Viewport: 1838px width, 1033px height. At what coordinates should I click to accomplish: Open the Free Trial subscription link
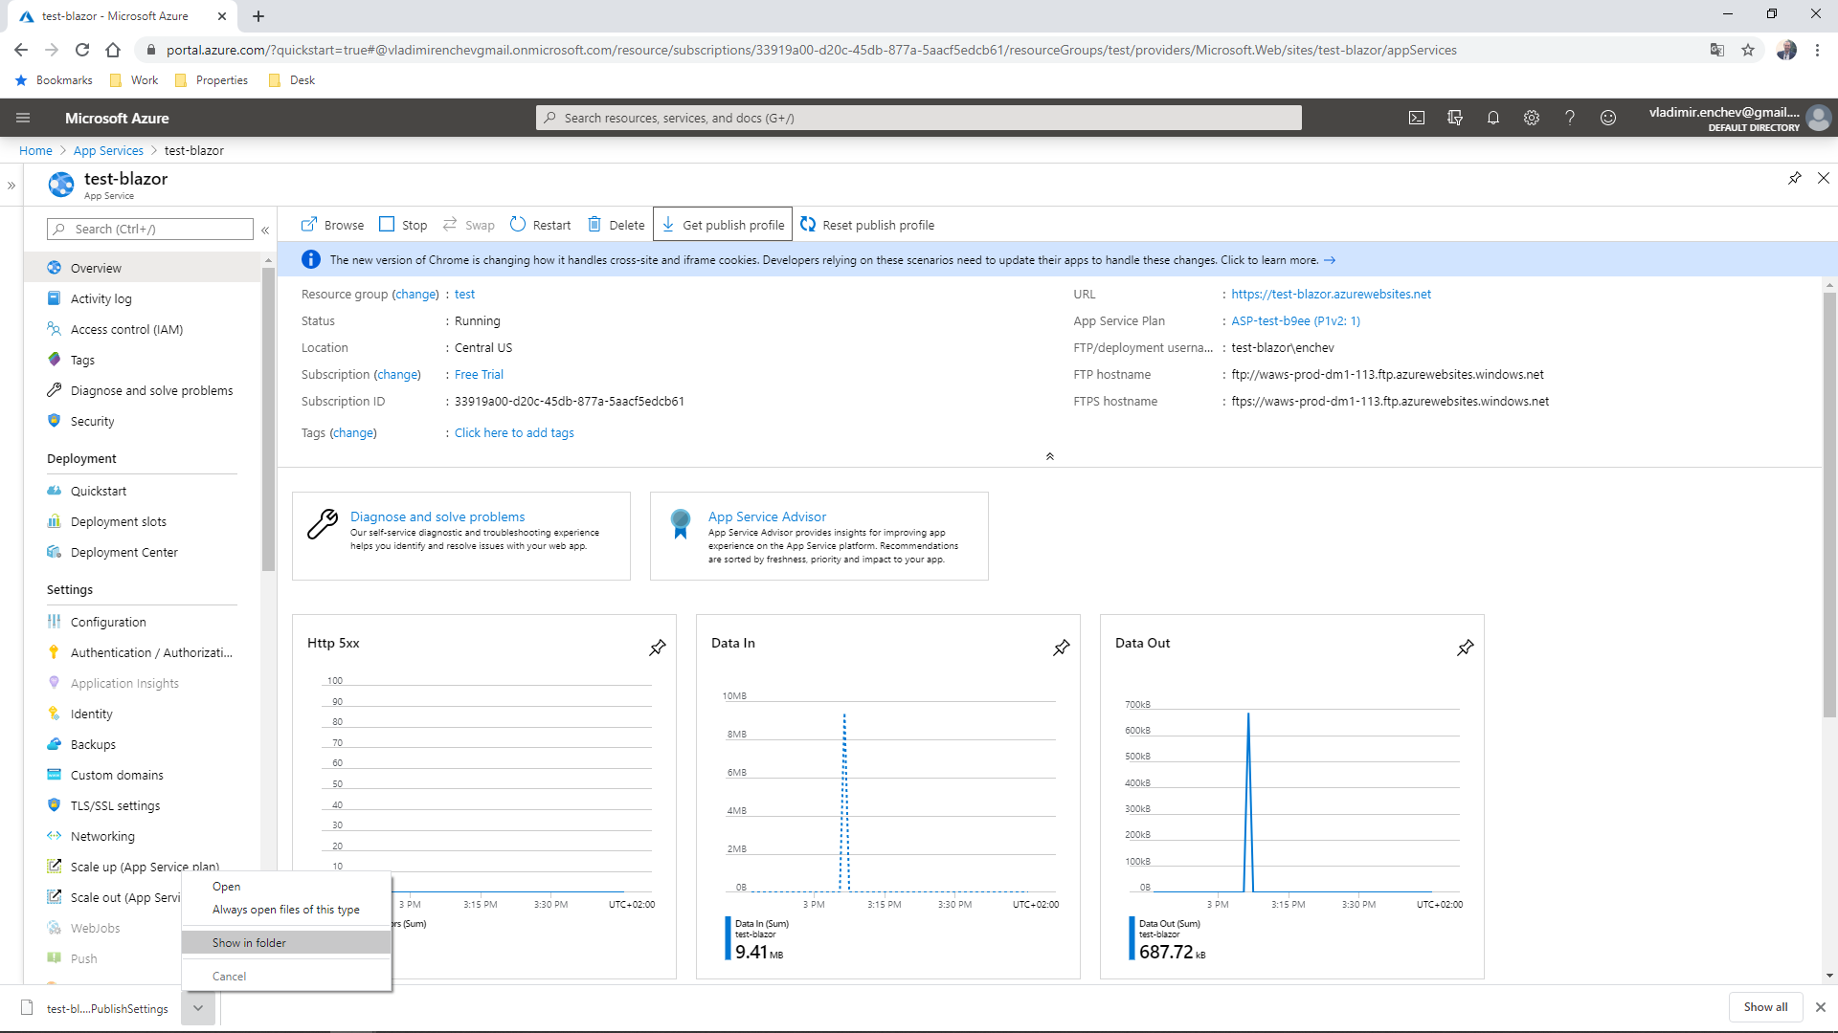point(479,374)
